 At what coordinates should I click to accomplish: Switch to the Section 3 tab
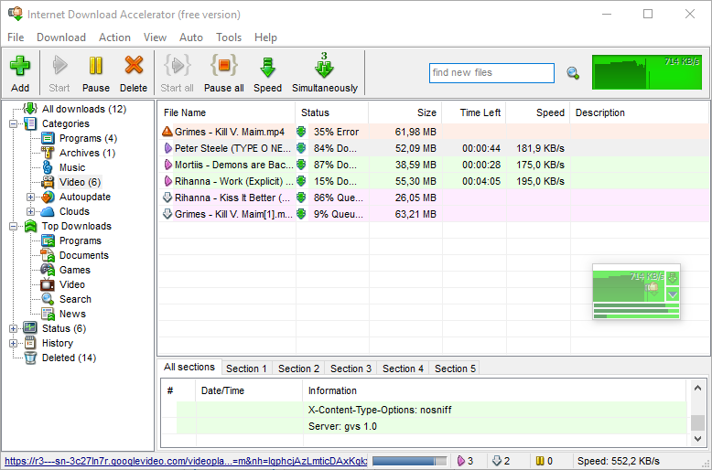click(x=351, y=369)
